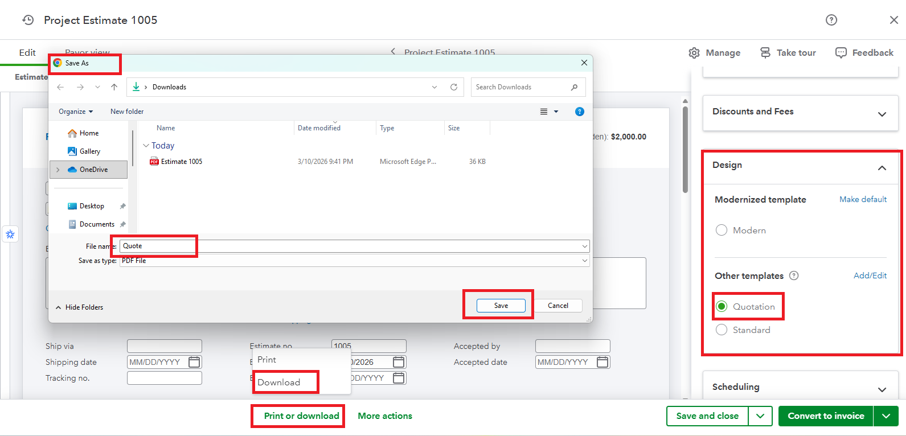Go up one folder level in Save As dialog

(x=114, y=87)
